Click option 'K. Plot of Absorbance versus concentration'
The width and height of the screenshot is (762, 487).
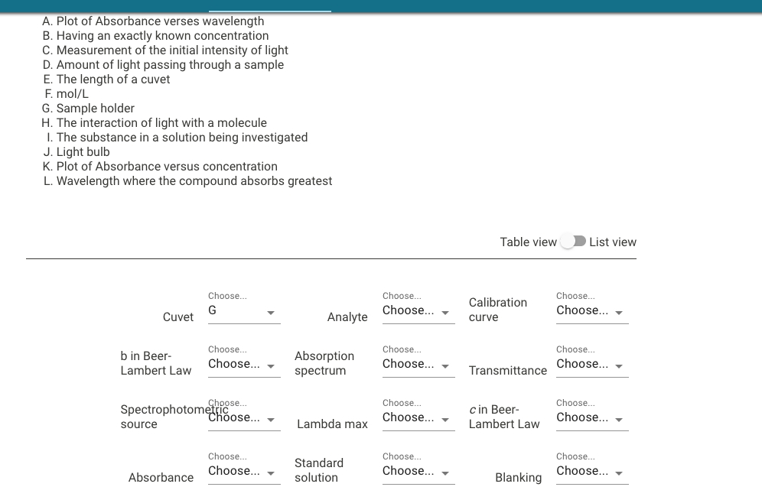tap(160, 167)
